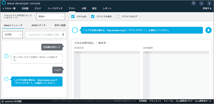
Task: Click the globe icon beside Japanese (日本語)
Action: point(3,101)
